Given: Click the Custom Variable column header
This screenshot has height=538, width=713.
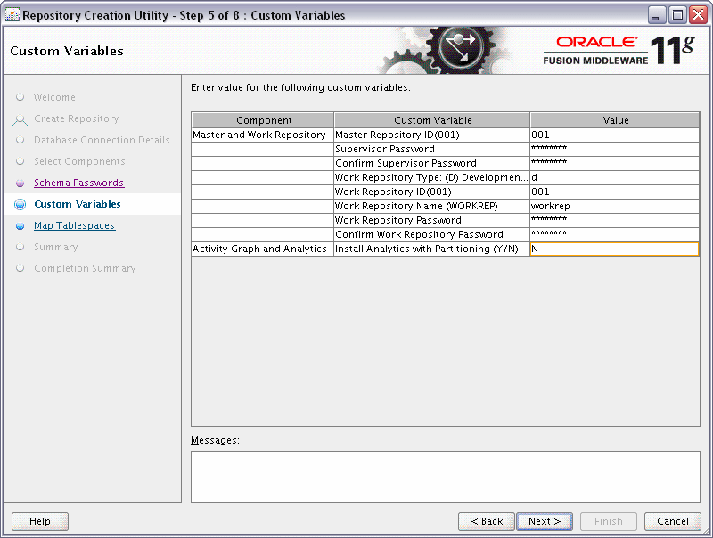Looking at the screenshot, I should (x=432, y=120).
